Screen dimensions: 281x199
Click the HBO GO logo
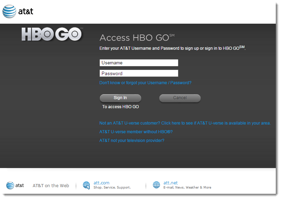point(52,34)
